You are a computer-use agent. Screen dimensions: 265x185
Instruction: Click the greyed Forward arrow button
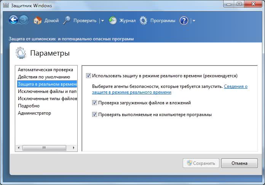[24, 20]
